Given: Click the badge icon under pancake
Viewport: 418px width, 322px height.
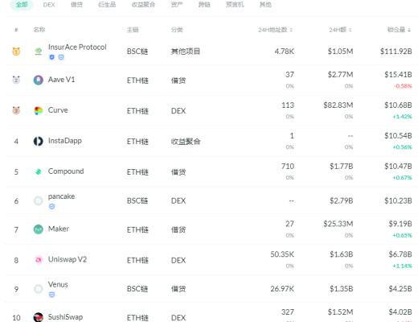Looking at the screenshot, I should [51, 206].
